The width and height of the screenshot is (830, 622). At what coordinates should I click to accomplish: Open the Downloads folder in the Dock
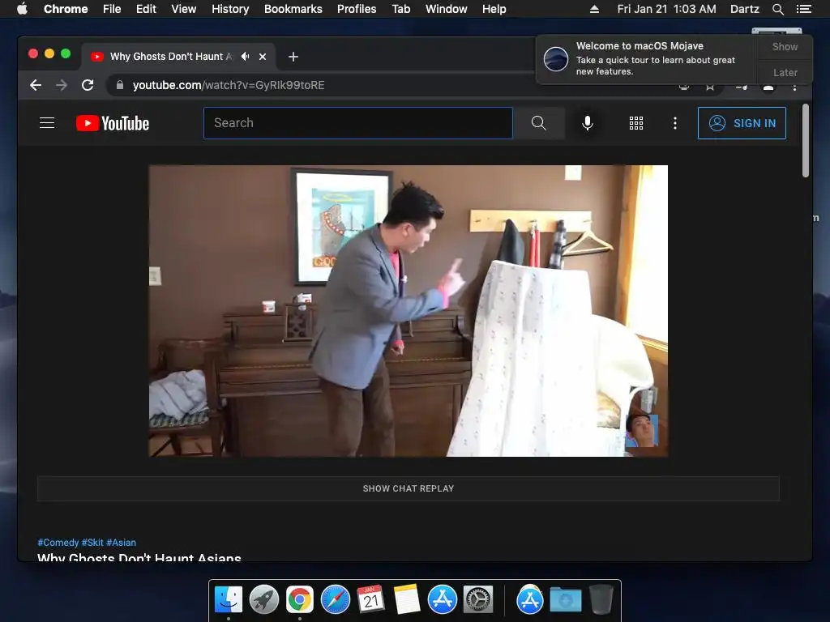tap(565, 600)
